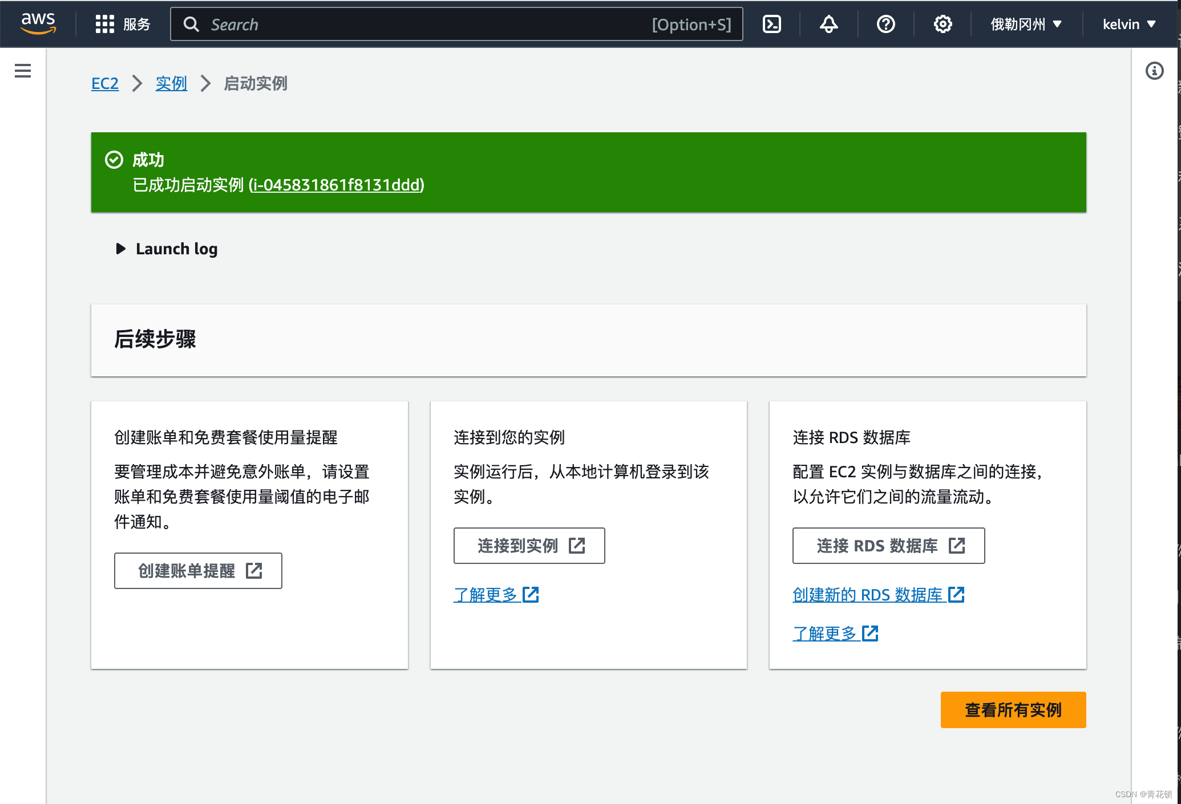The height and width of the screenshot is (804, 1181).
Task: Open instance link i-045831861f8131ddd
Action: [337, 185]
